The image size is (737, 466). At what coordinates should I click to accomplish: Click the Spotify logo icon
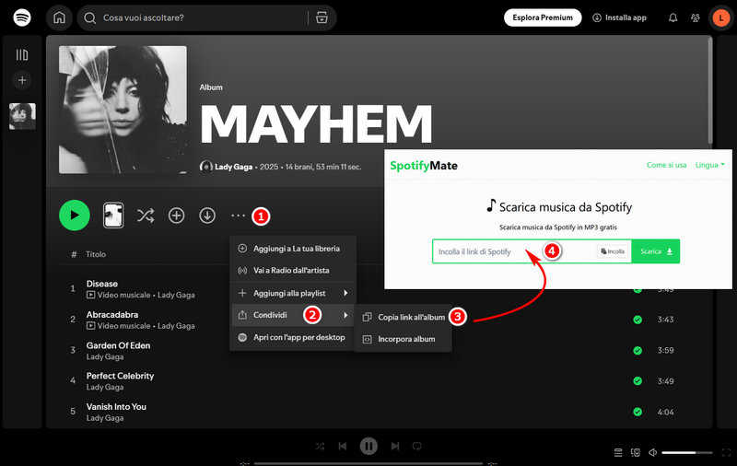click(x=22, y=17)
